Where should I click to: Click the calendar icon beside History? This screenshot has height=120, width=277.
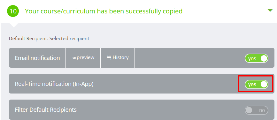(109, 58)
